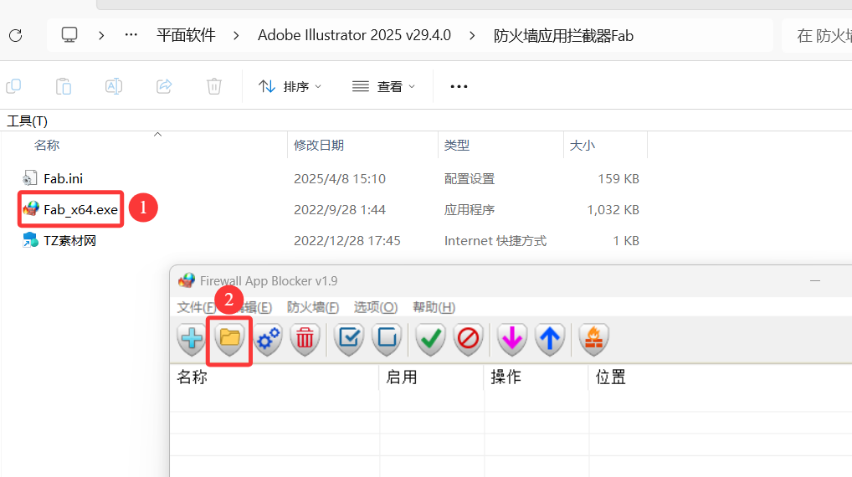Screen dimensions: 852x477
Task: Sort by 修改日期 column header
Action: pos(318,145)
